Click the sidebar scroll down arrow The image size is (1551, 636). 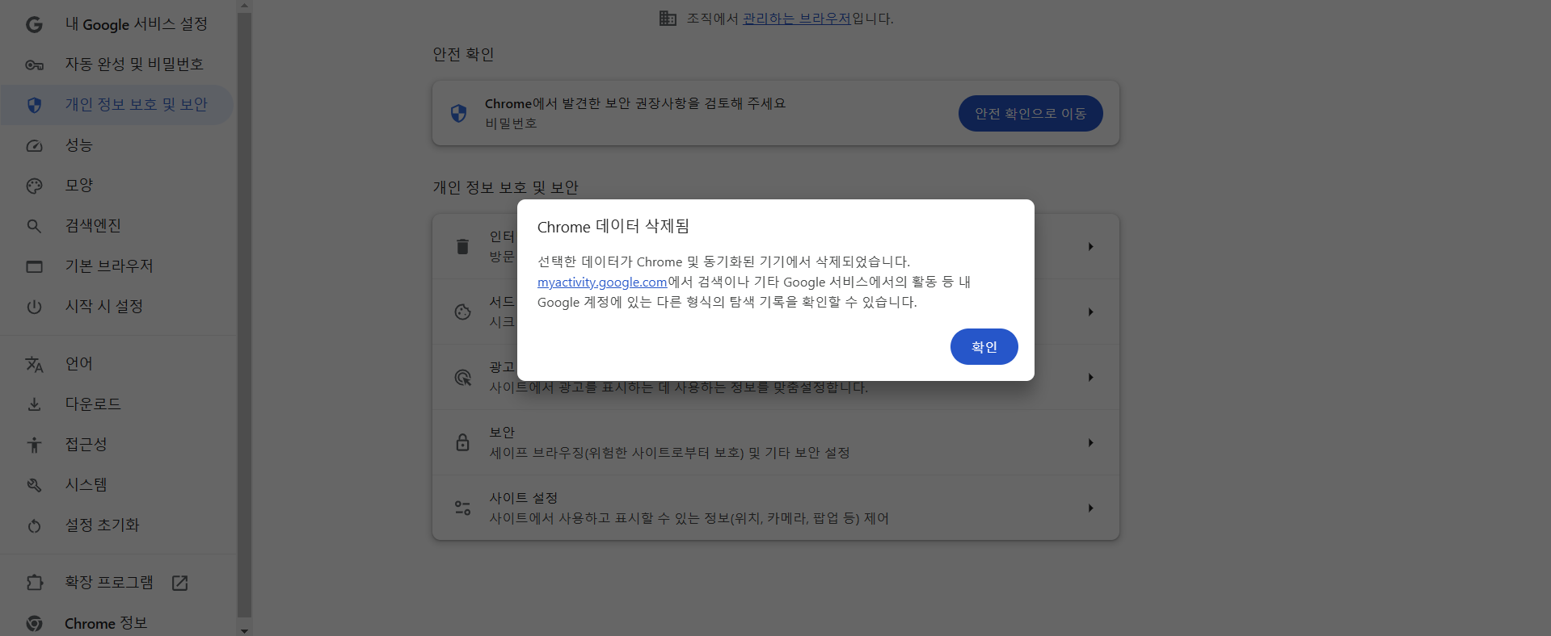tap(244, 630)
